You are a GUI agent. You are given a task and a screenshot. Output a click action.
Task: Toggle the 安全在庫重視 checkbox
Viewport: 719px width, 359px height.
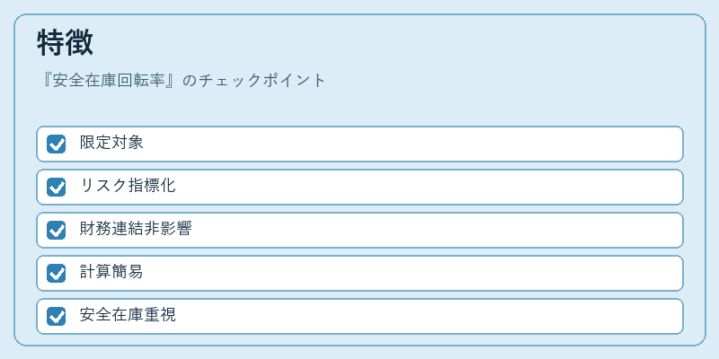[56, 316]
